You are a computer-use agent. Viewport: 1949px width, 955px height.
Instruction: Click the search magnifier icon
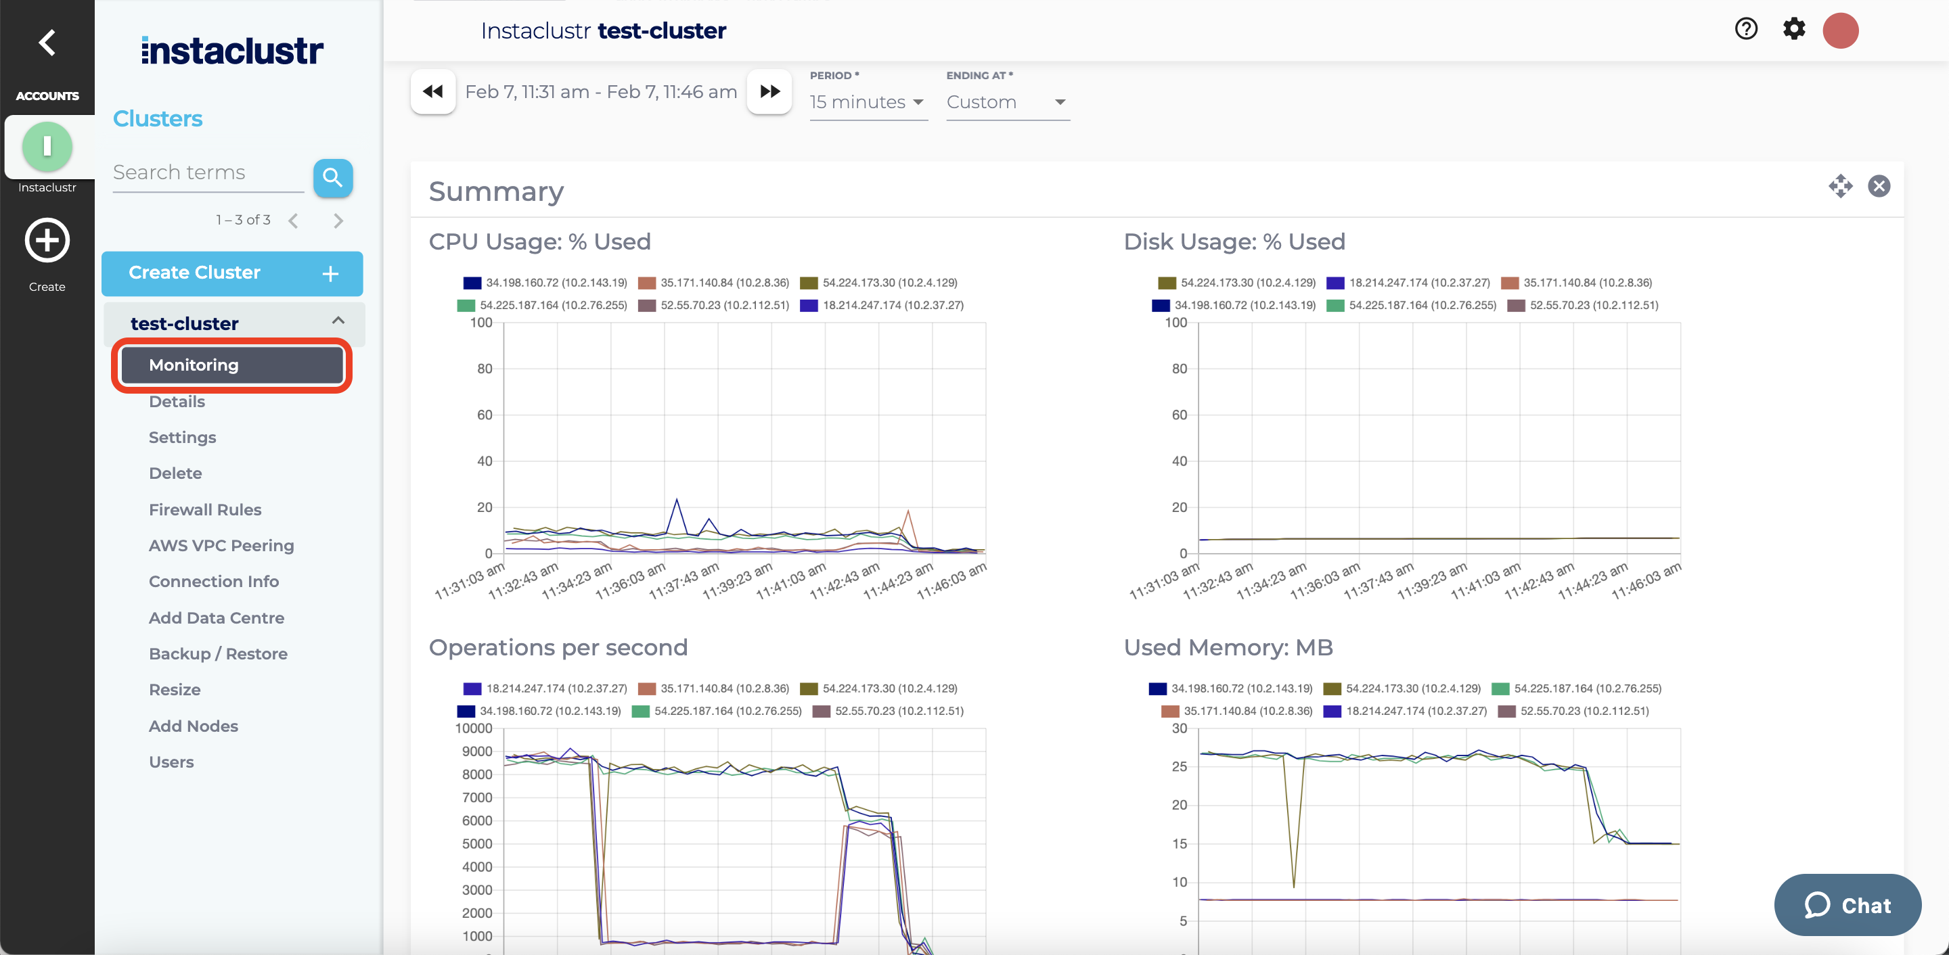pos(333,178)
